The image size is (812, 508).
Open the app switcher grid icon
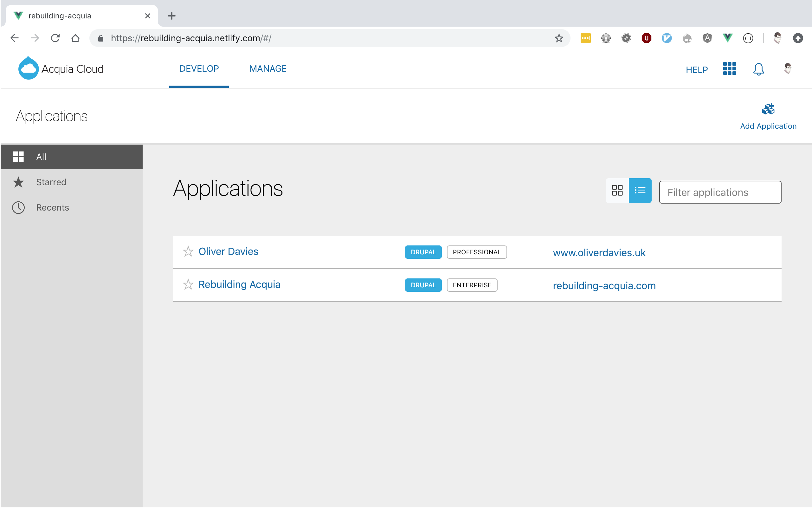(729, 68)
